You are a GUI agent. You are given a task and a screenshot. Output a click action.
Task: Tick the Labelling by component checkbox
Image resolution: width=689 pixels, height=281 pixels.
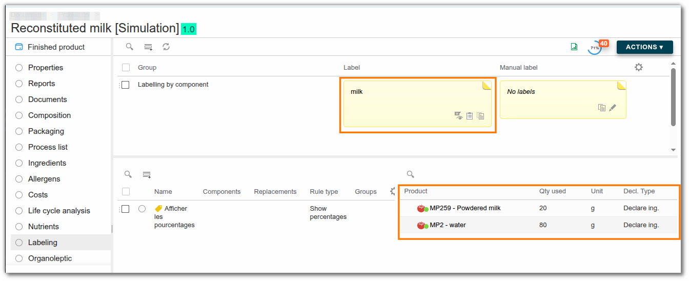[x=126, y=85]
